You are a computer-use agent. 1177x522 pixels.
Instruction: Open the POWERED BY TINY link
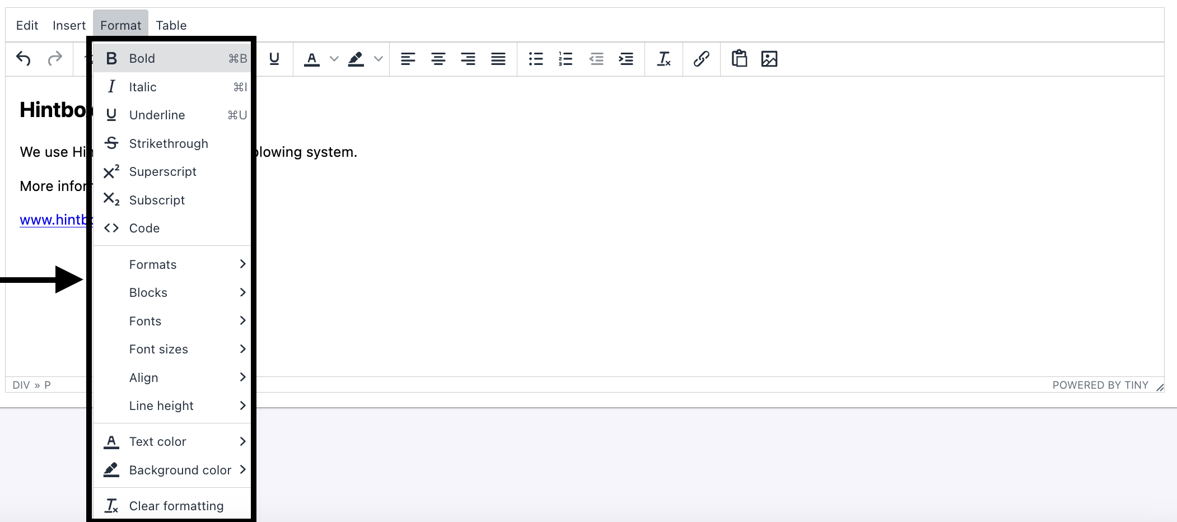[1100, 385]
